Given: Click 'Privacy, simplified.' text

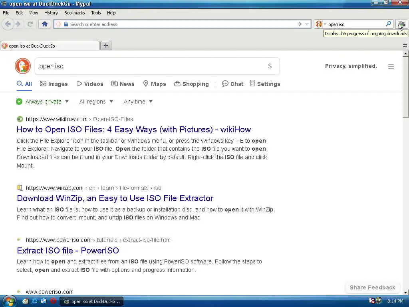Looking at the screenshot, I should click(351, 66).
